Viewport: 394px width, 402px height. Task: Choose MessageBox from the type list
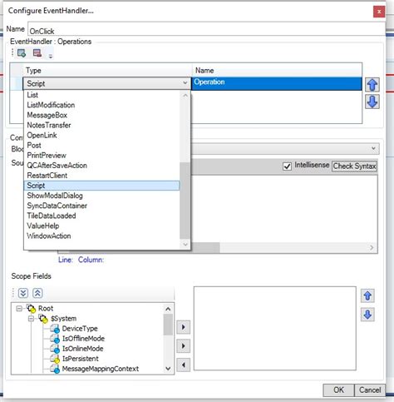click(47, 115)
